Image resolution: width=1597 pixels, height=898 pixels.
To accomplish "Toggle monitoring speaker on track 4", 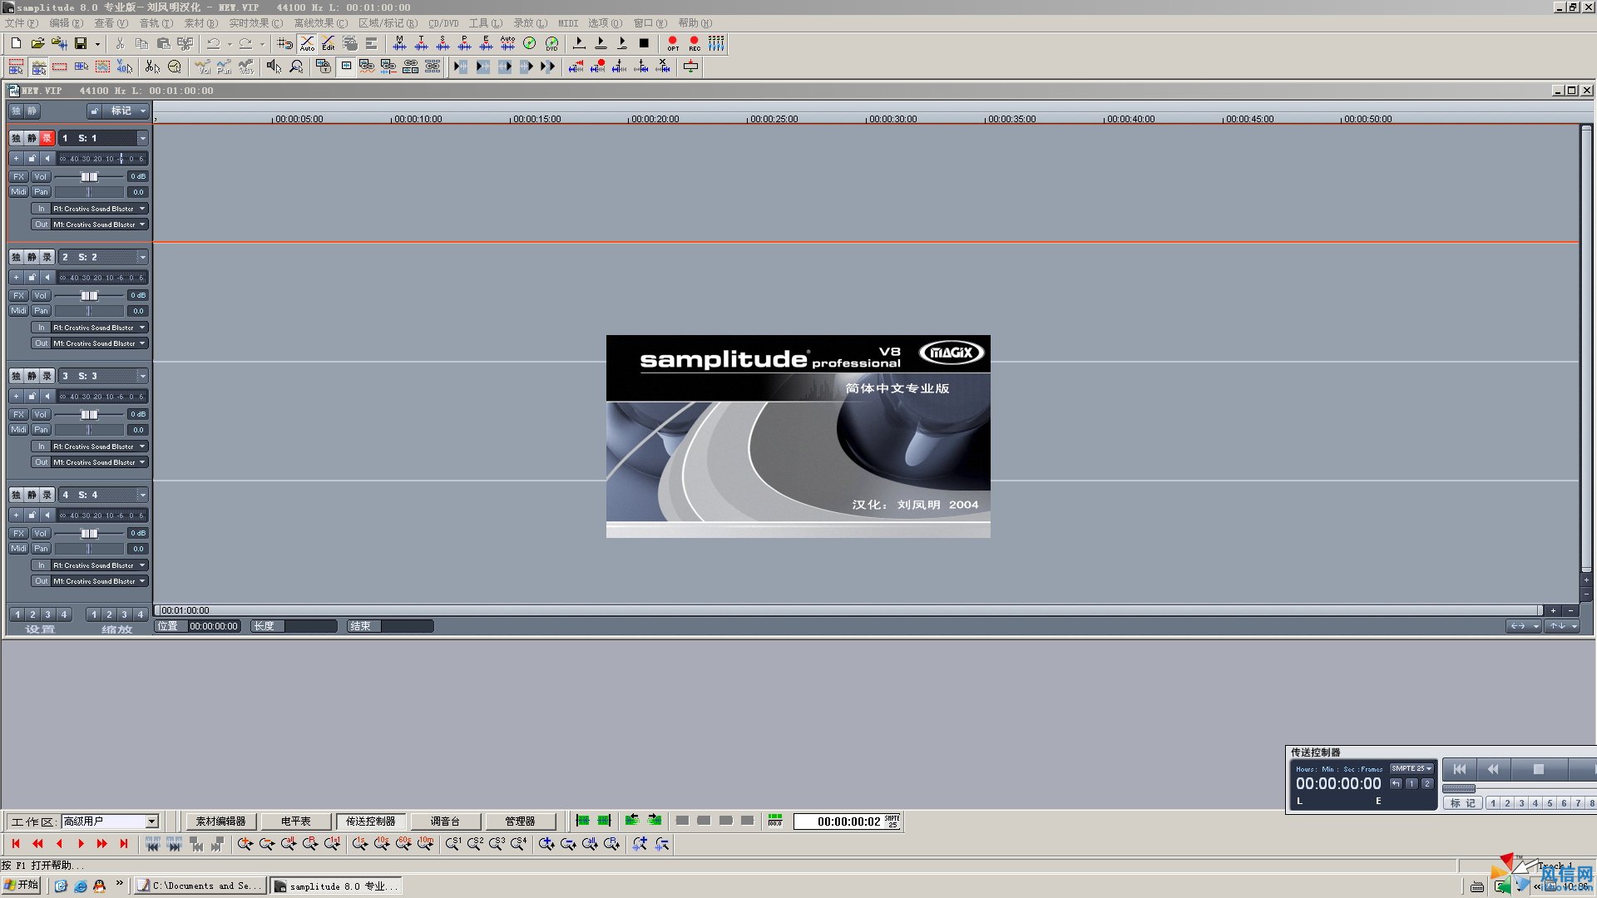I will pos(47,515).
